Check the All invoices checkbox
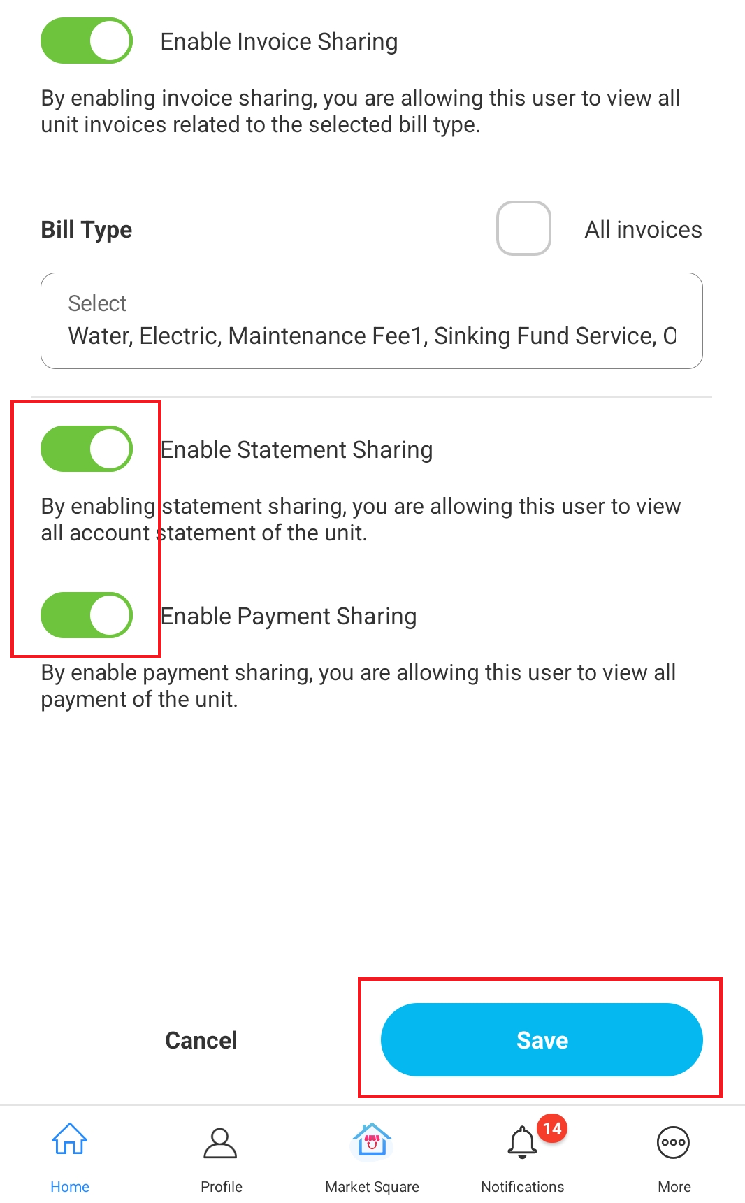Image resolution: width=745 pixels, height=1203 pixels. pyautogui.click(x=523, y=229)
